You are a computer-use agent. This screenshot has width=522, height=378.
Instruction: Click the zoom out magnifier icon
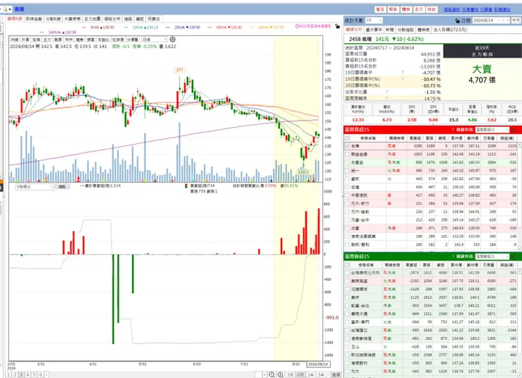click(272, 374)
